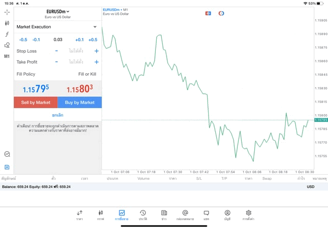Tap the red-blue circular chart icon
The height and width of the screenshot is (229, 328).
[x=221, y=13]
